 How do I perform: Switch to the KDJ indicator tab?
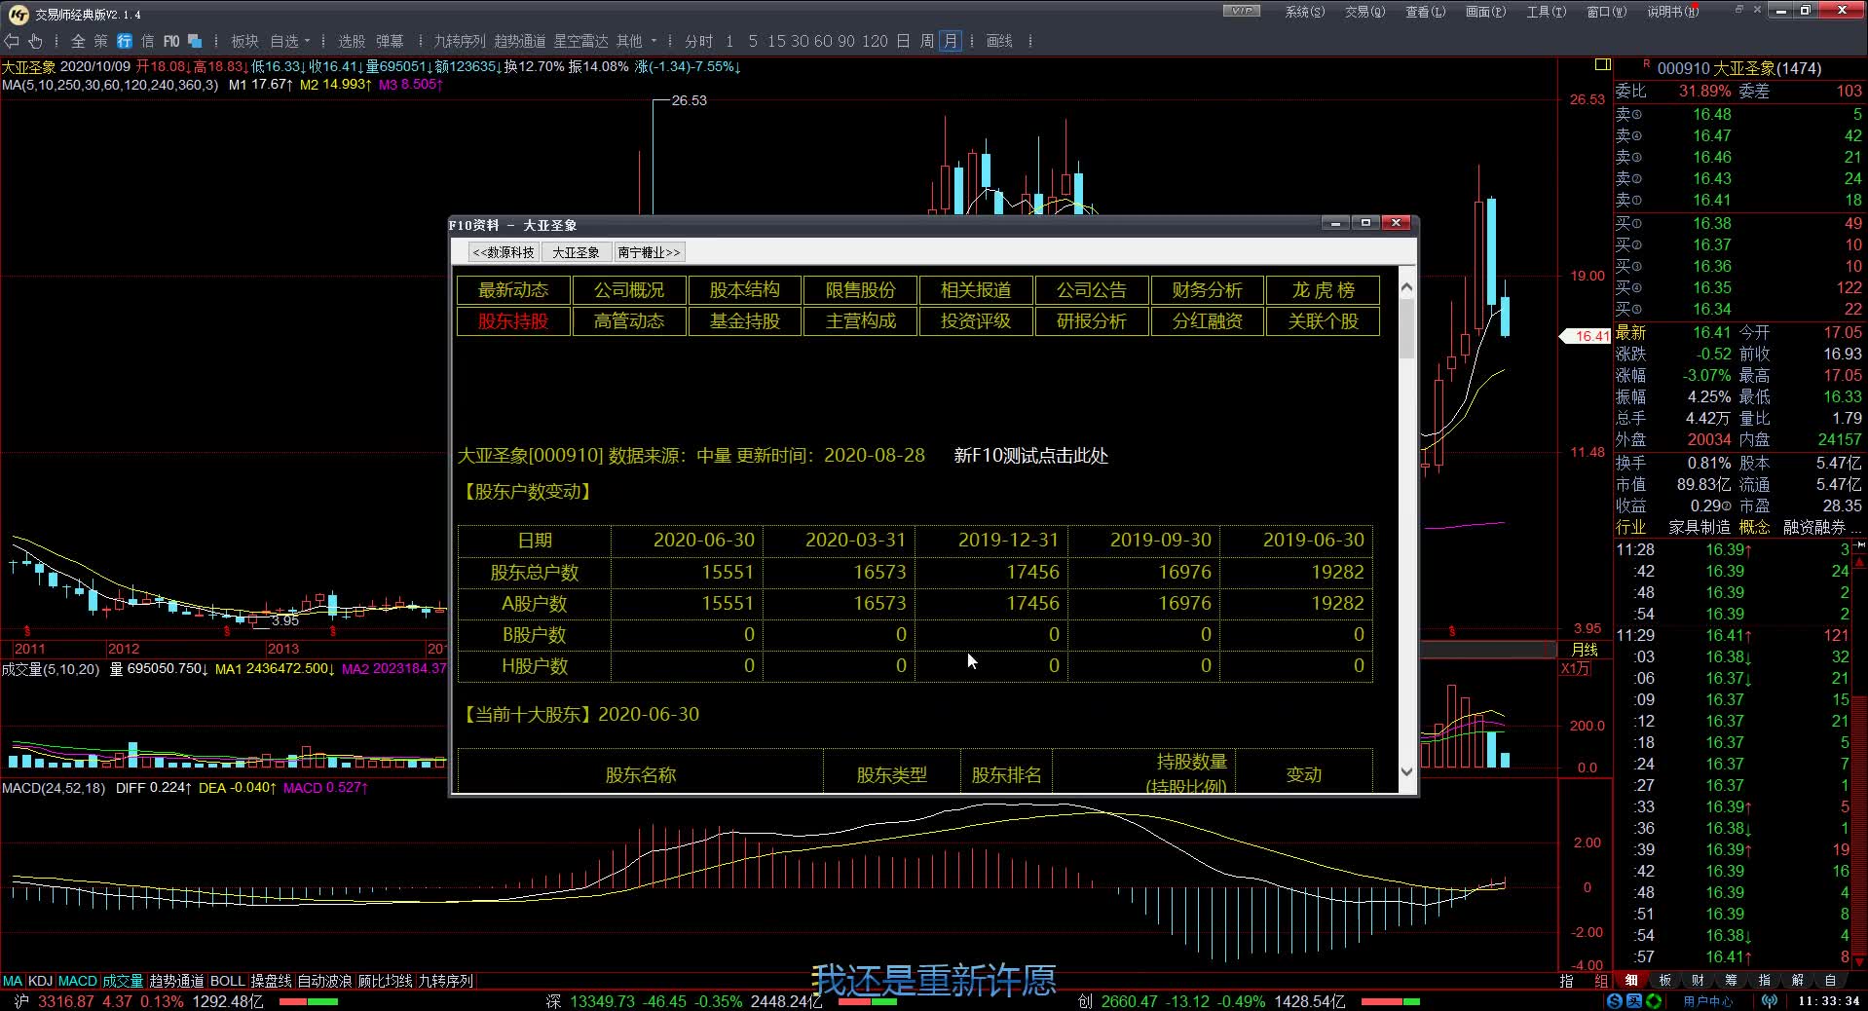[x=40, y=981]
